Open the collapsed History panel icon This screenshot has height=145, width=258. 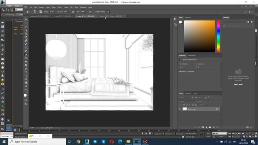click(x=175, y=19)
